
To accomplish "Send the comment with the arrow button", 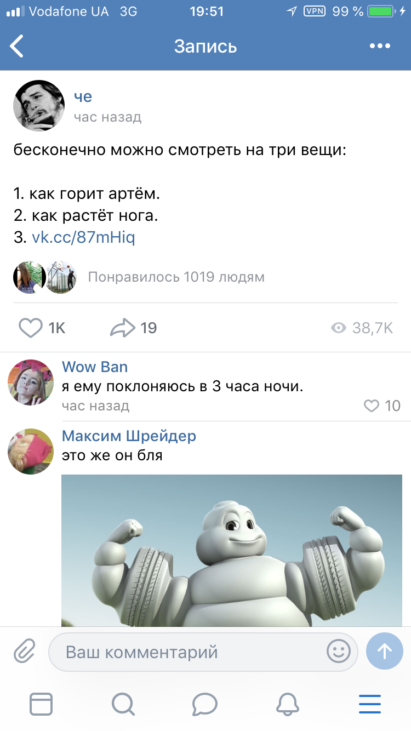I will point(385,651).
